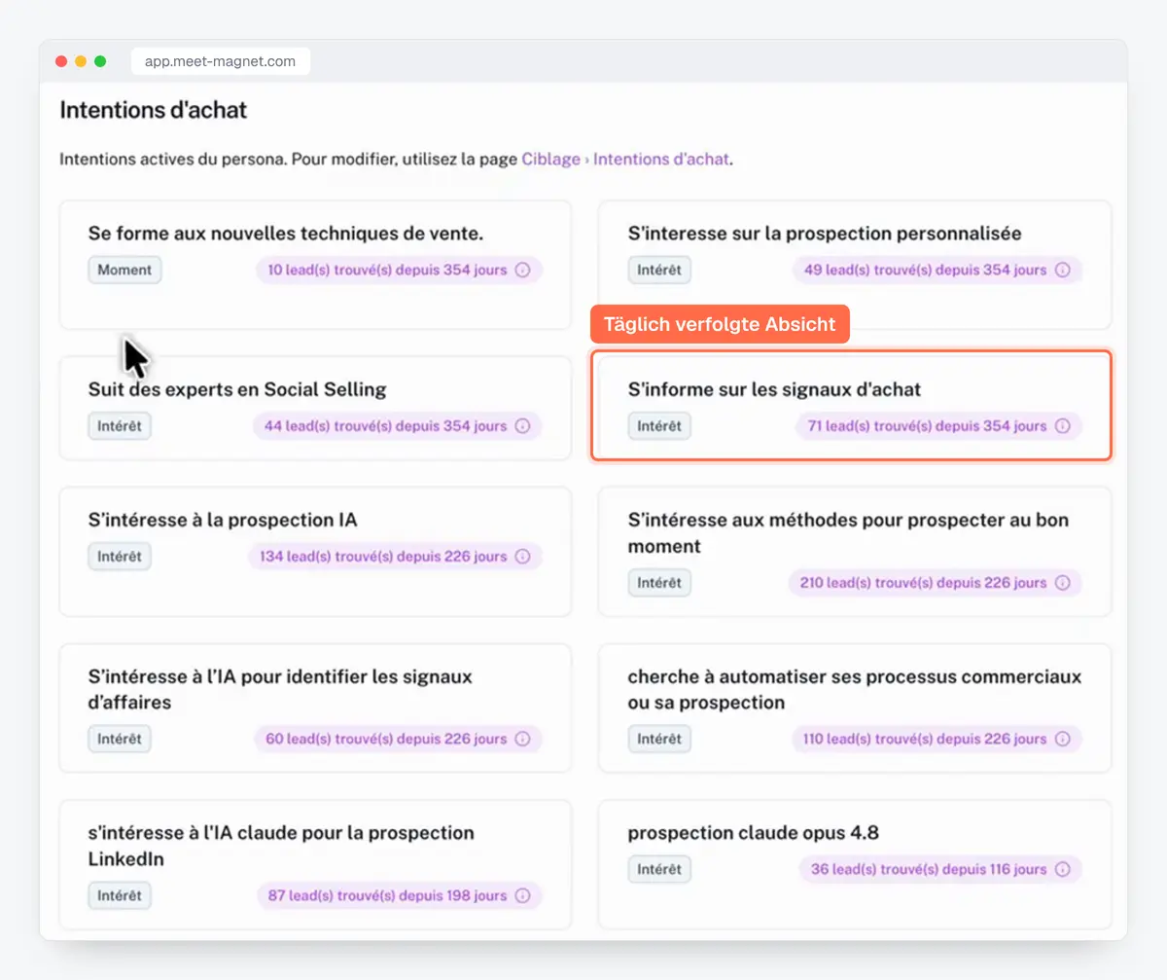
Task: Click info icon on 71 leads badge
Action: click(1062, 425)
